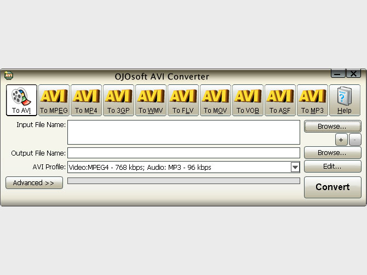The width and height of the screenshot is (367, 275).
Task: Switch to the To MPEG format button
Action: pyautogui.click(x=54, y=100)
